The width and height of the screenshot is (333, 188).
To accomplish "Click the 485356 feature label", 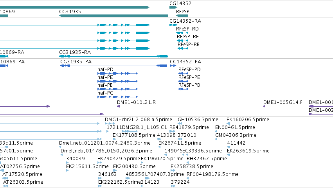I will 135,175.
